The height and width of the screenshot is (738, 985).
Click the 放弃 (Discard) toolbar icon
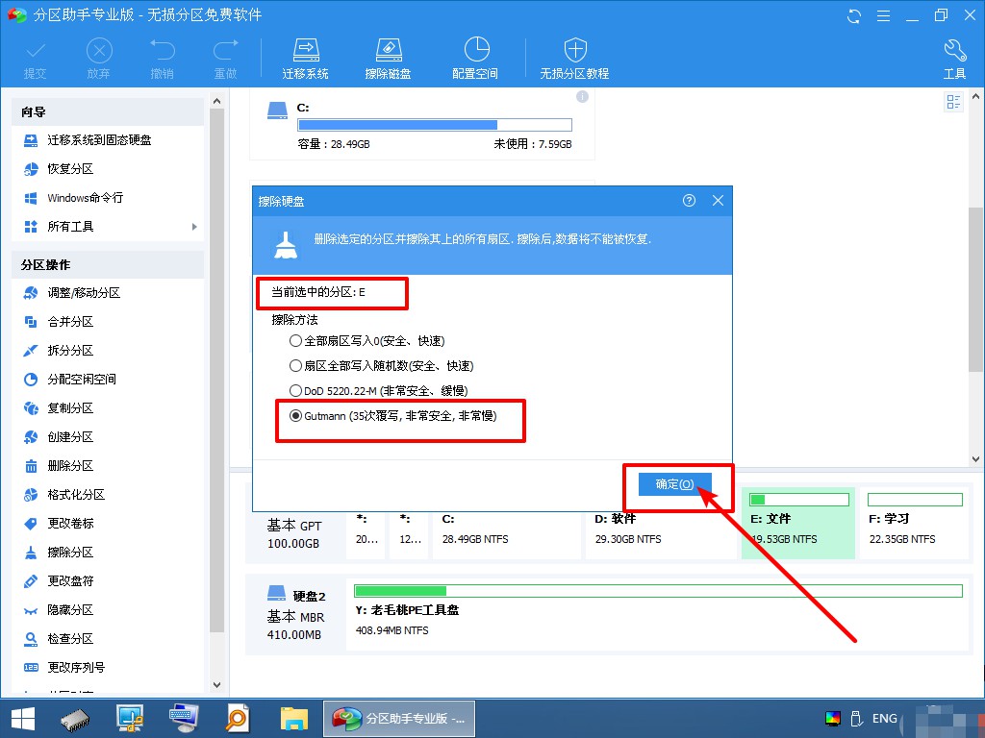(x=99, y=60)
